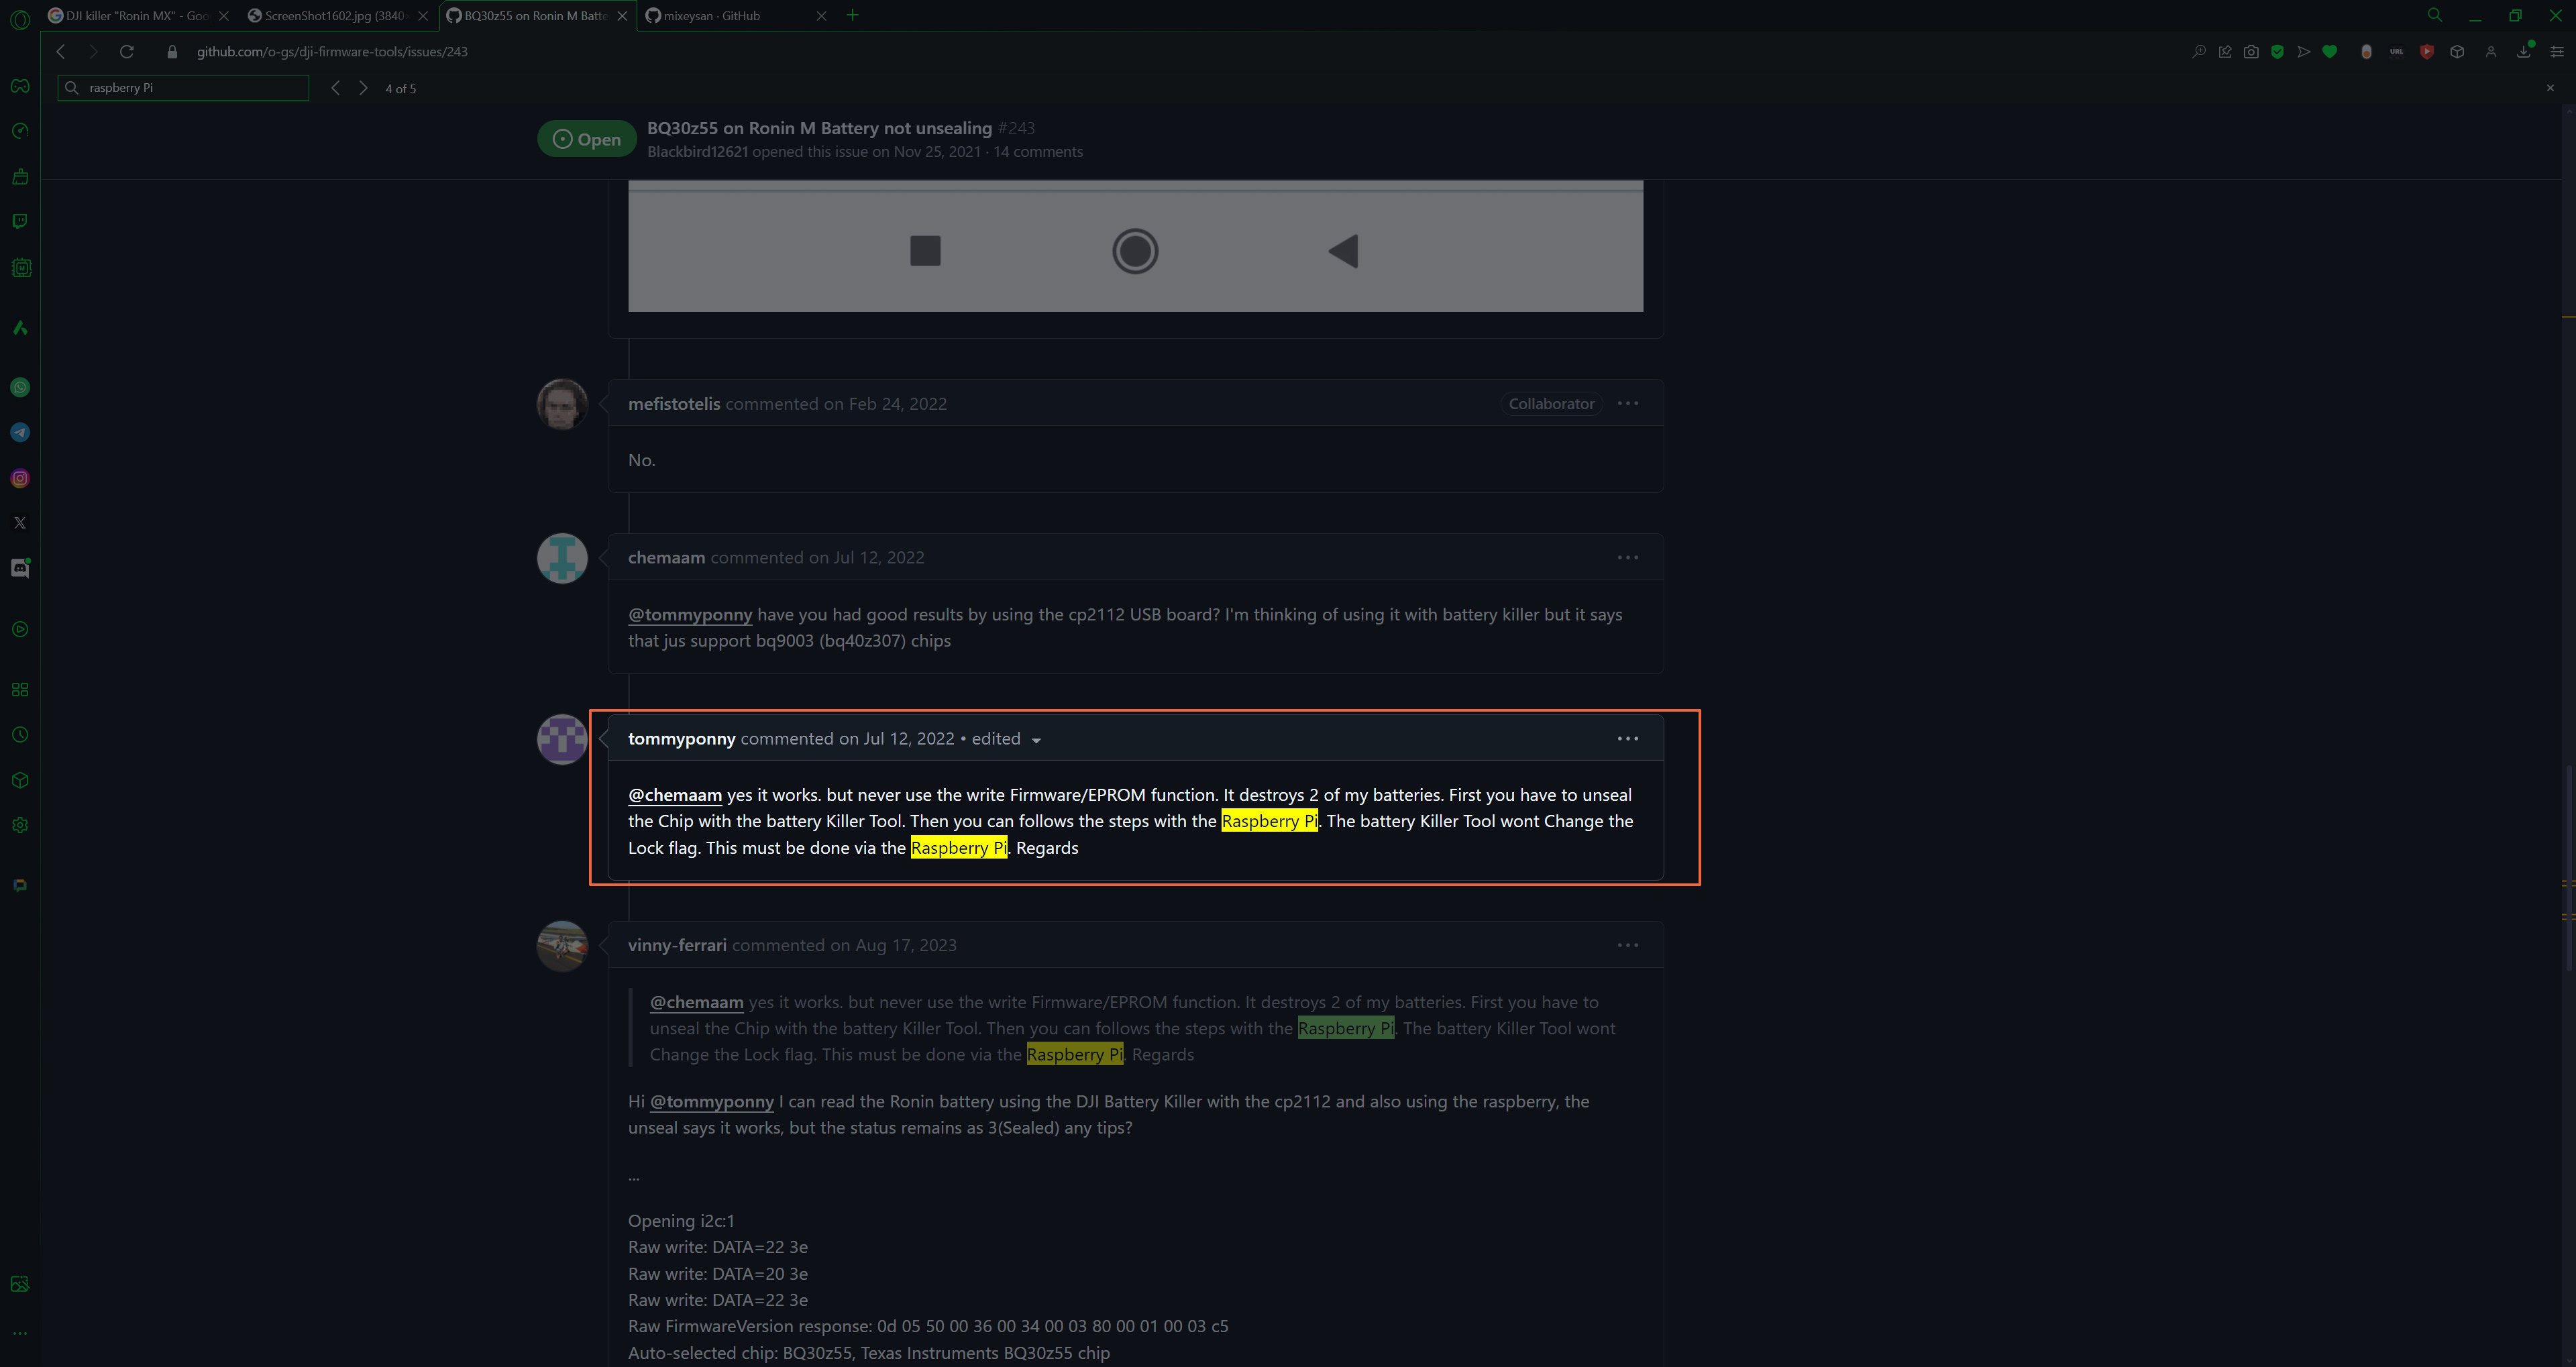Click the site security lock icon
The image size is (2576, 1367).
click(x=172, y=52)
